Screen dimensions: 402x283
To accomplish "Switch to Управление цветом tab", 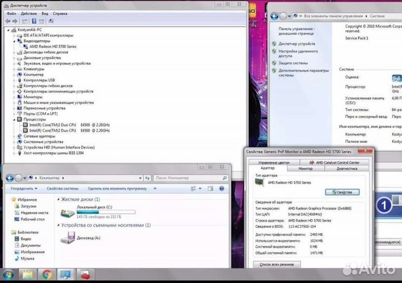I will tap(274, 162).
